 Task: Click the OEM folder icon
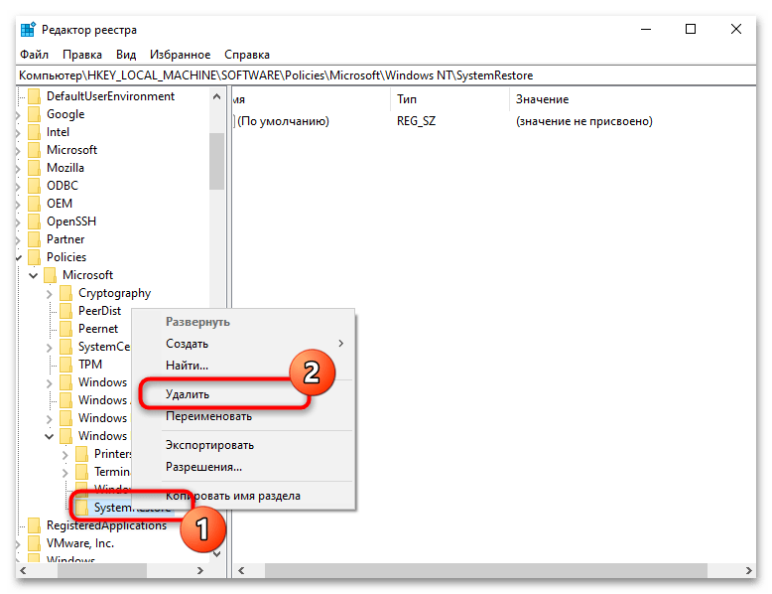[34, 204]
